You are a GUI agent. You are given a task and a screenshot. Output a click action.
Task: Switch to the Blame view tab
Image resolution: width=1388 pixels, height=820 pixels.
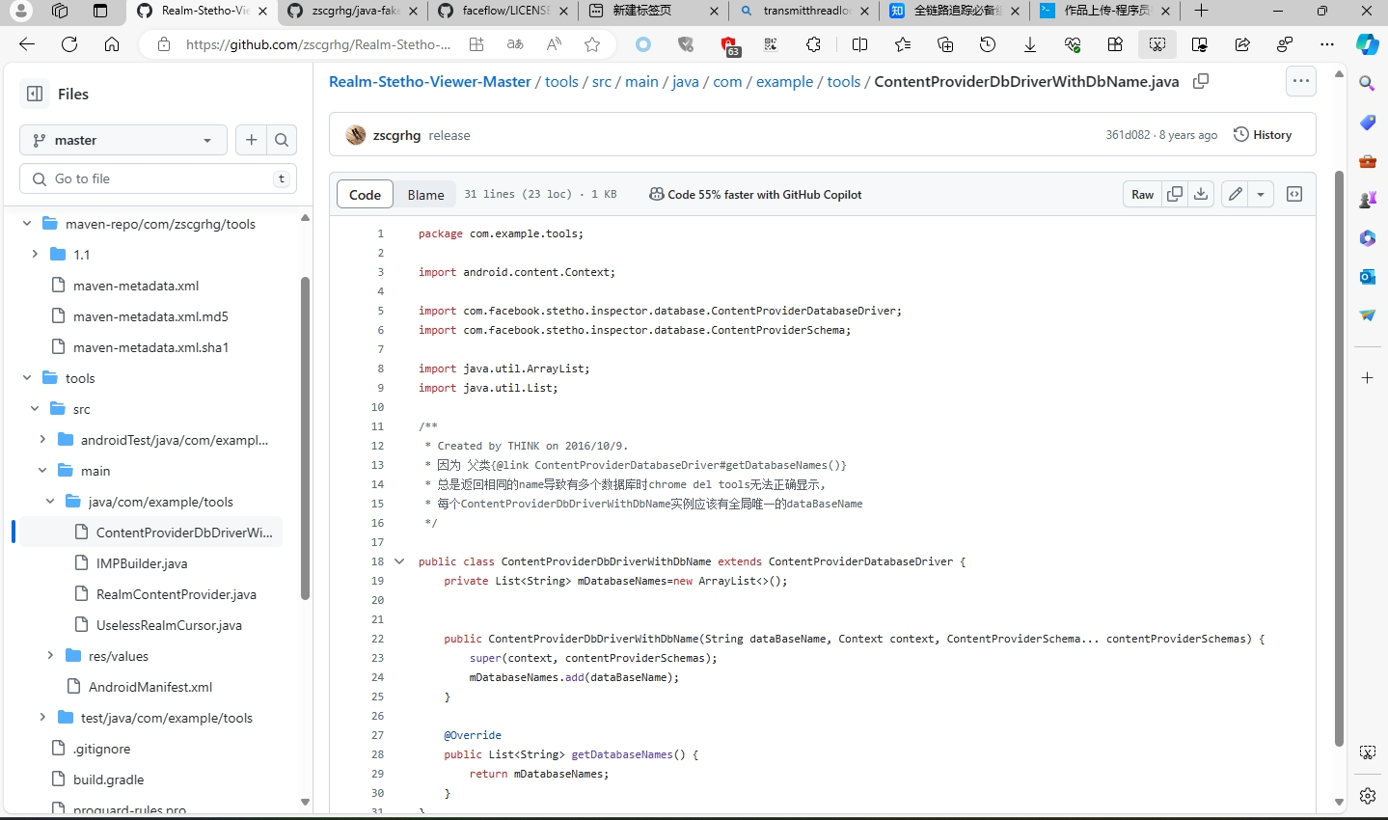click(x=425, y=194)
